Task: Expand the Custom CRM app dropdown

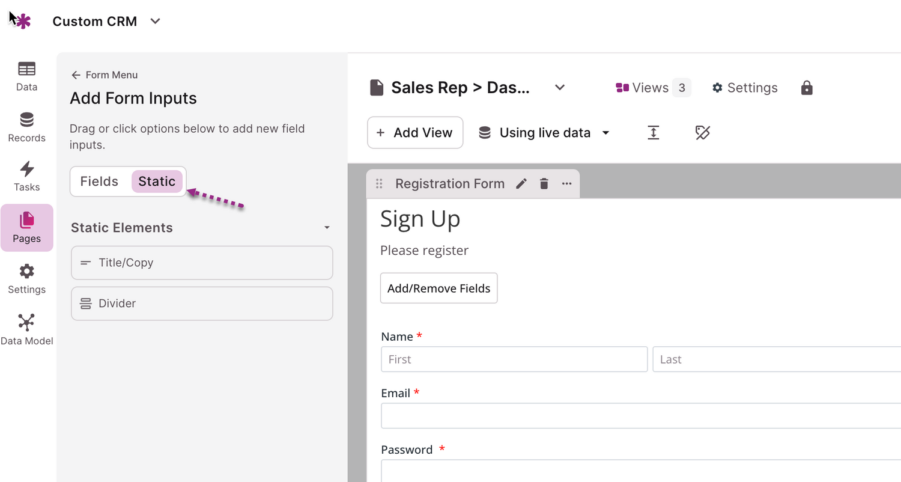Action: 155,22
